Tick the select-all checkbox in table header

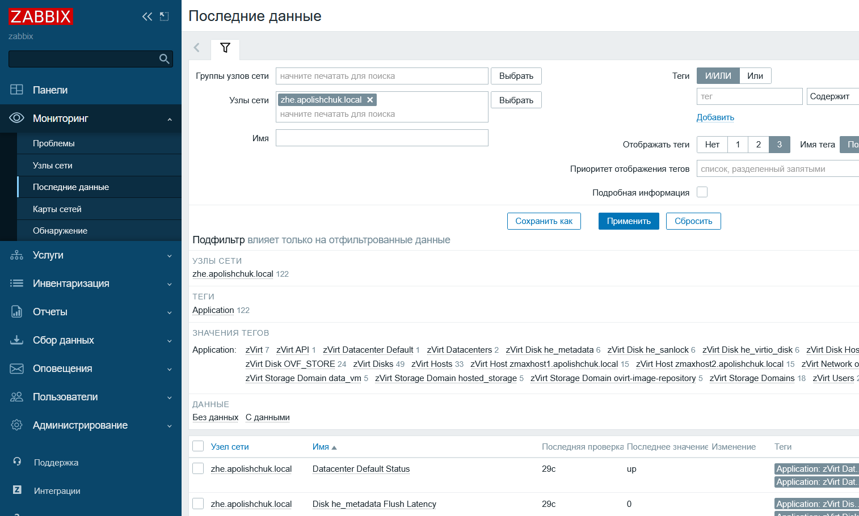coord(198,446)
